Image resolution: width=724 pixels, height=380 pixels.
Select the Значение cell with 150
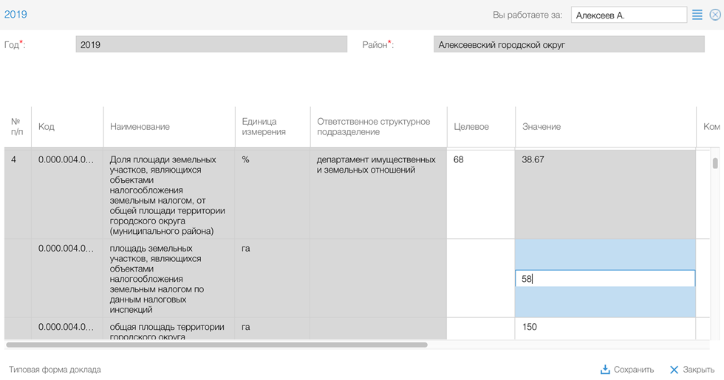pyautogui.click(x=605, y=328)
